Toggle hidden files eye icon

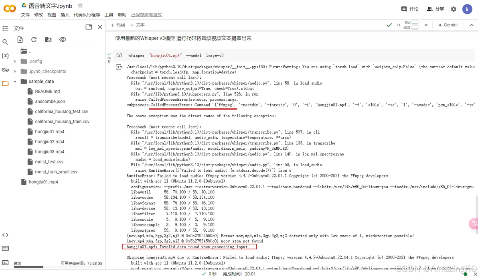pyautogui.click(x=63, y=40)
